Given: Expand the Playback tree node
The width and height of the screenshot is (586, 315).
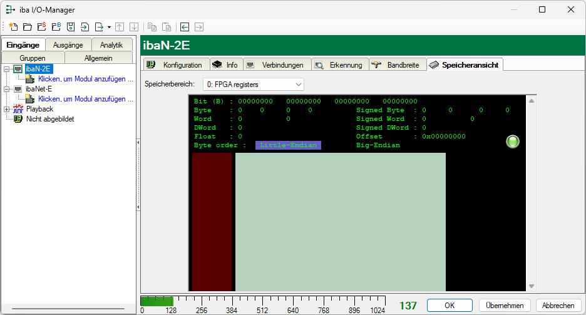Looking at the screenshot, I should pyautogui.click(x=7, y=110).
